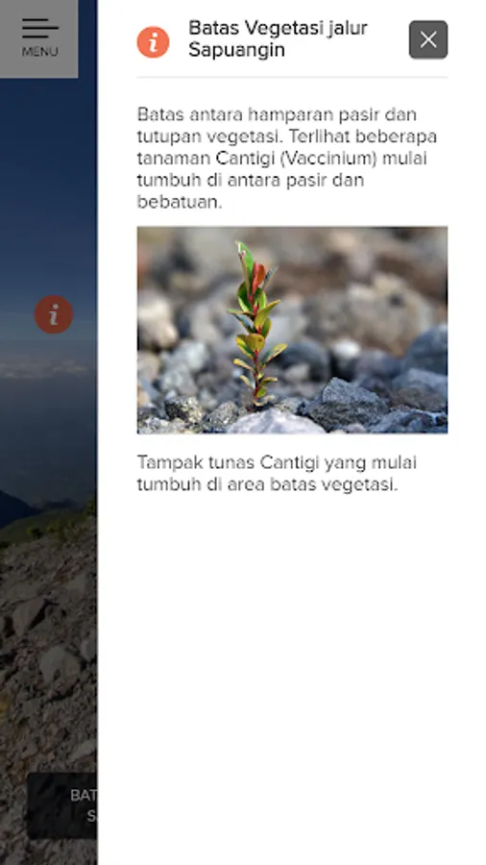Viewport: 486px width, 865px height.
Task: Select the red info hotspot on the panorama
Action: 54,314
